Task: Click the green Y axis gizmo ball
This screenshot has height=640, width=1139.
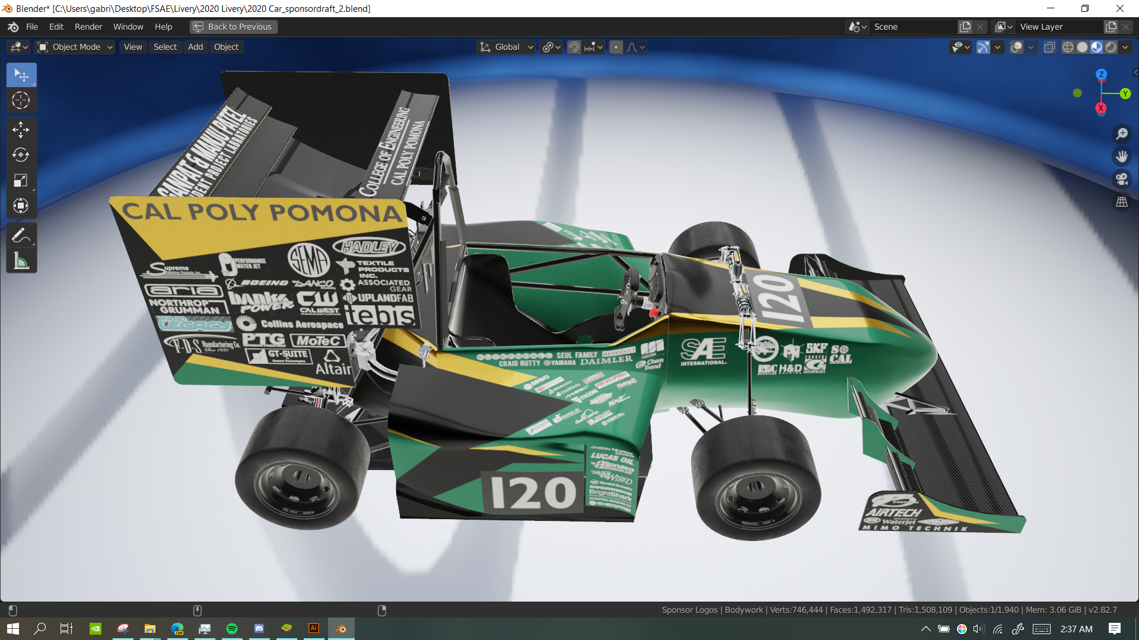Action: pyautogui.click(x=1125, y=94)
